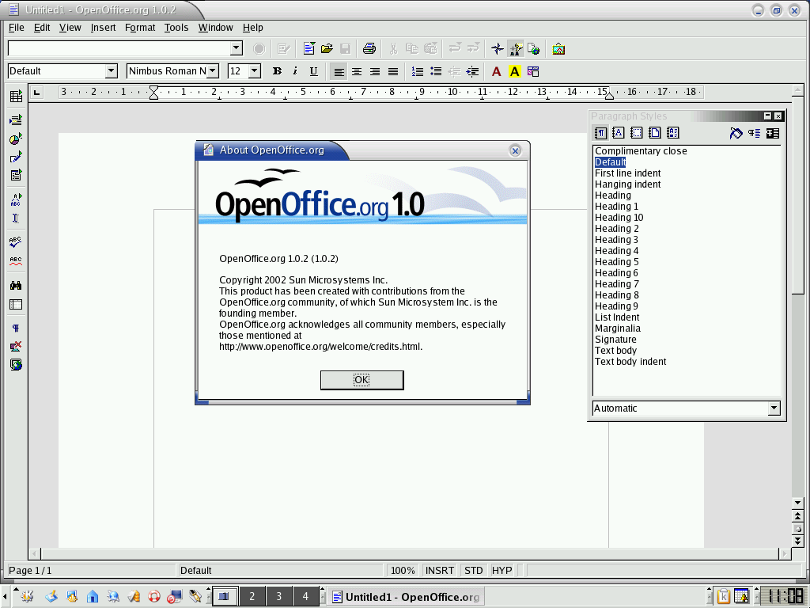Screen dimensions: 810x608
Task: Increase the paragraph indent
Action: pyautogui.click(x=472, y=71)
